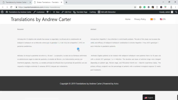This screenshot has height=100, width=178.
Task: Click the grey globe extension icon
Action: (149, 7)
